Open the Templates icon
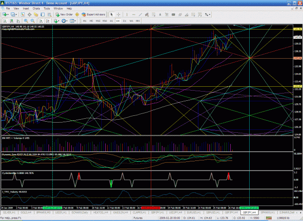The image size is (303, 221). click(72, 21)
